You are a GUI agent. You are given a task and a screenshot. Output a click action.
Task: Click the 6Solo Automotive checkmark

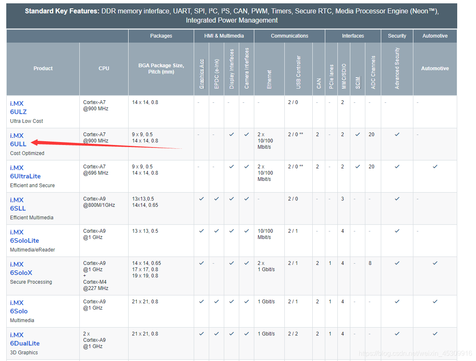[435, 301]
